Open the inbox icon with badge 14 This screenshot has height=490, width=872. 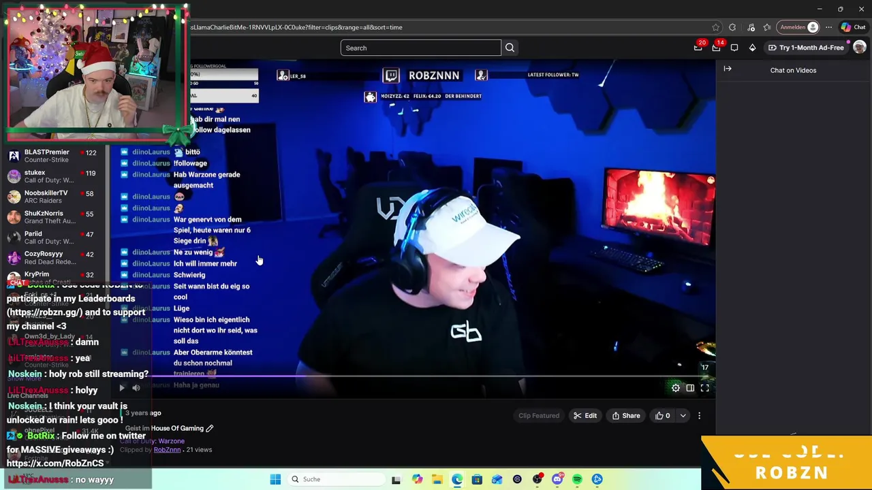click(717, 48)
